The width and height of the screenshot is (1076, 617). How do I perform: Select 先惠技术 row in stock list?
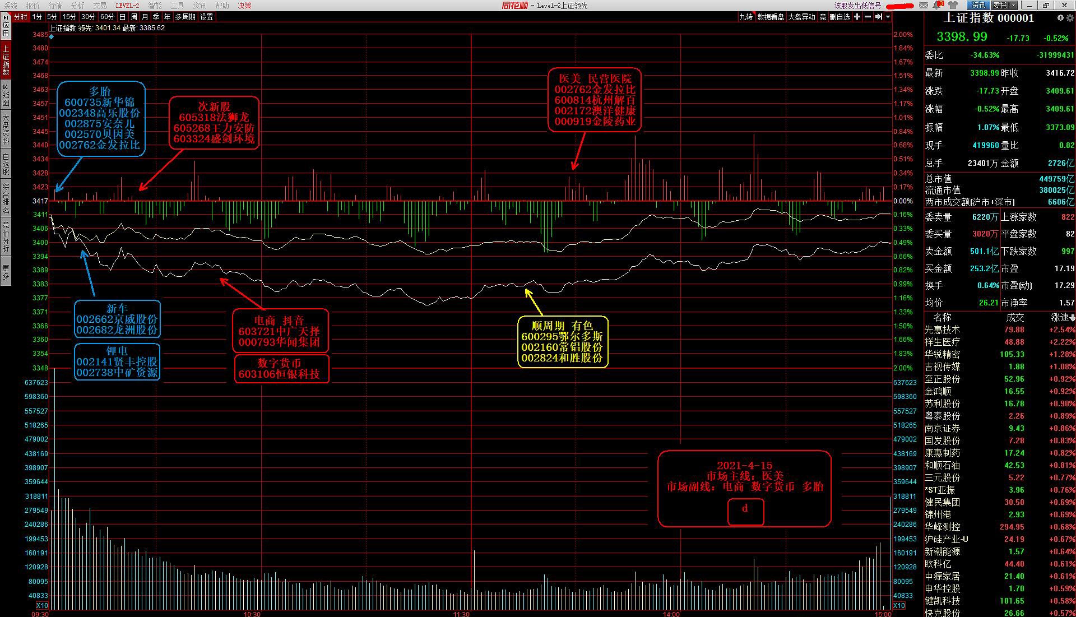tap(942, 330)
